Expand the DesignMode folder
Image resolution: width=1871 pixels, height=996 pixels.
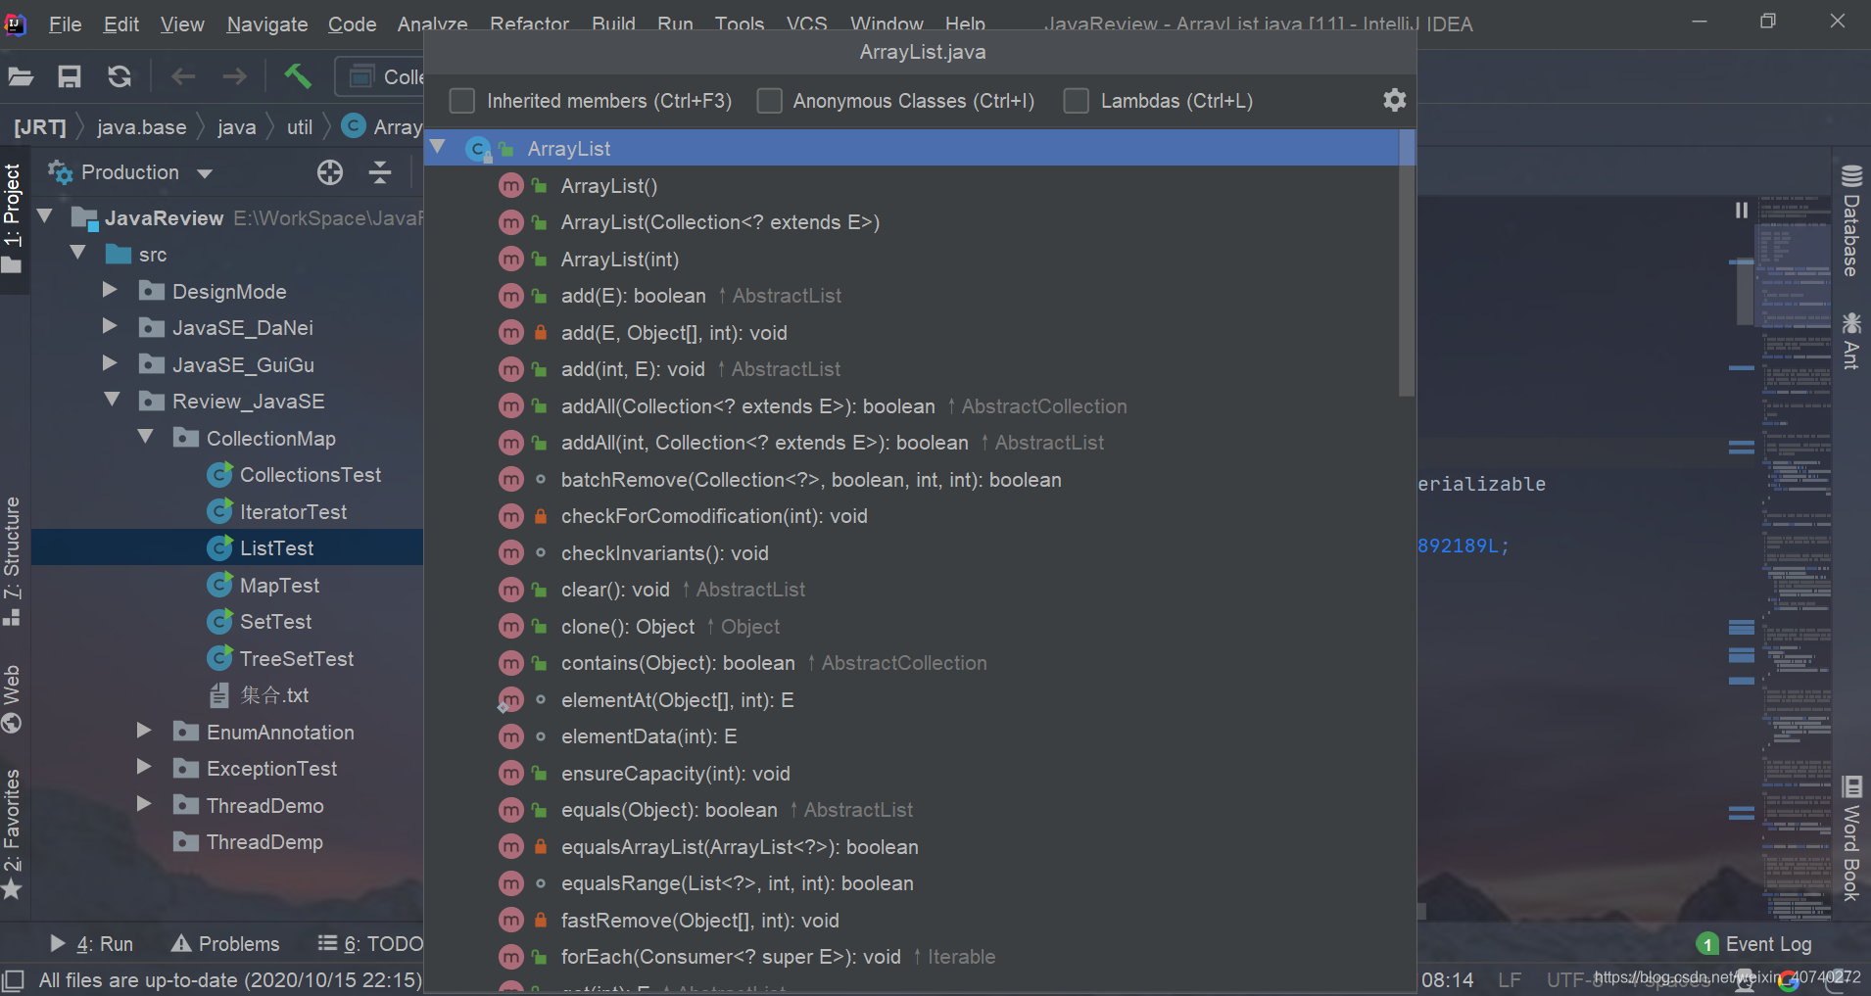111,290
